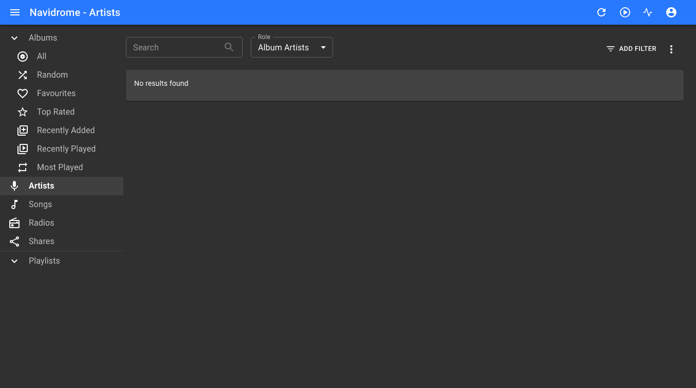Open the activity pulse icon

click(x=648, y=12)
